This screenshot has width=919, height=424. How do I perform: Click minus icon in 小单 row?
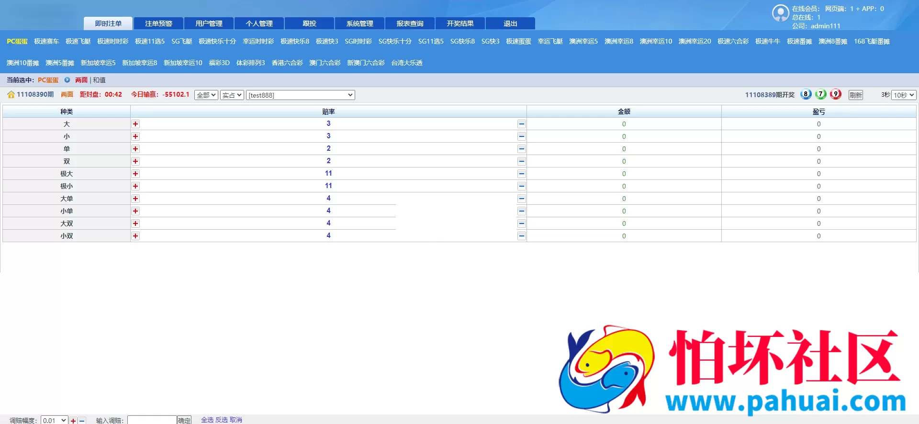(x=521, y=211)
